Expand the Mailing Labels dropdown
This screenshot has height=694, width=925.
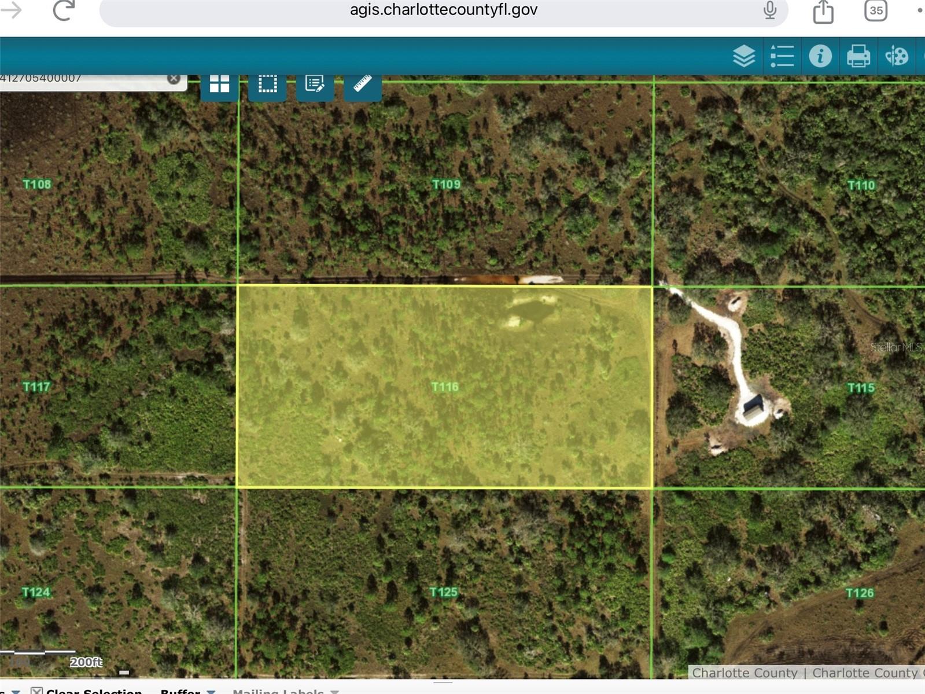(334, 691)
